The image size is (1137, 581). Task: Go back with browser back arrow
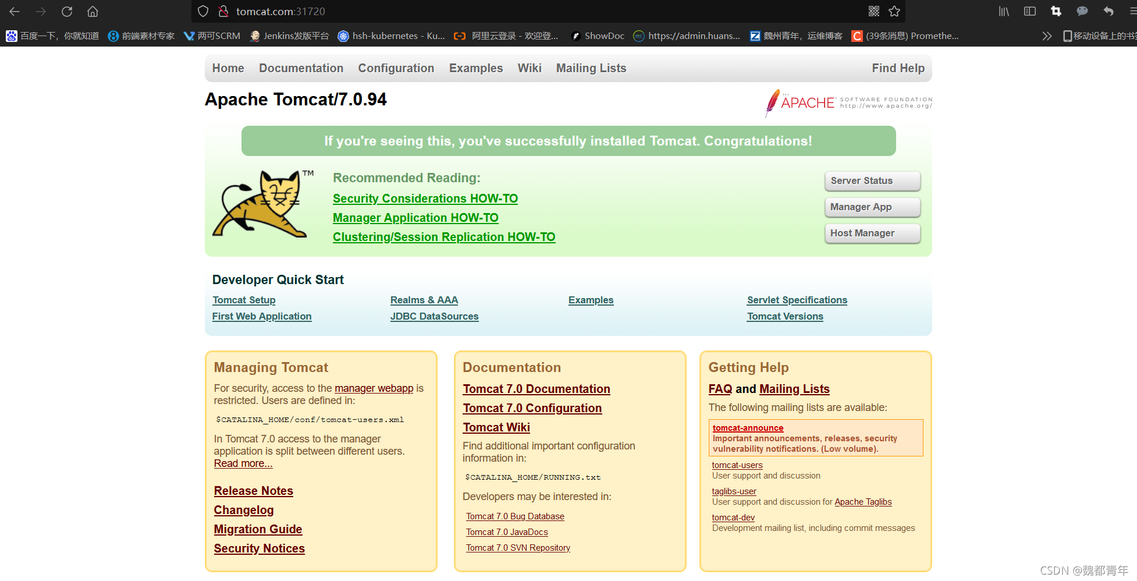click(15, 11)
